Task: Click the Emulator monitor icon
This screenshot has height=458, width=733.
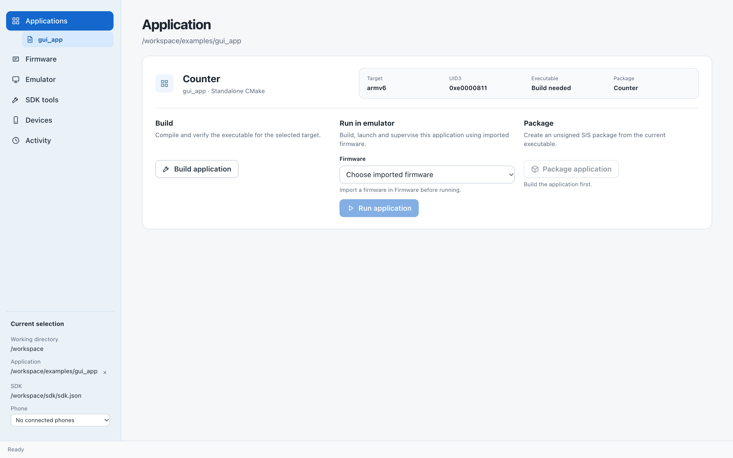Action: point(16,79)
